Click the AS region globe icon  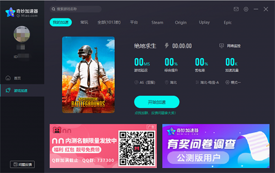pos(136,82)
